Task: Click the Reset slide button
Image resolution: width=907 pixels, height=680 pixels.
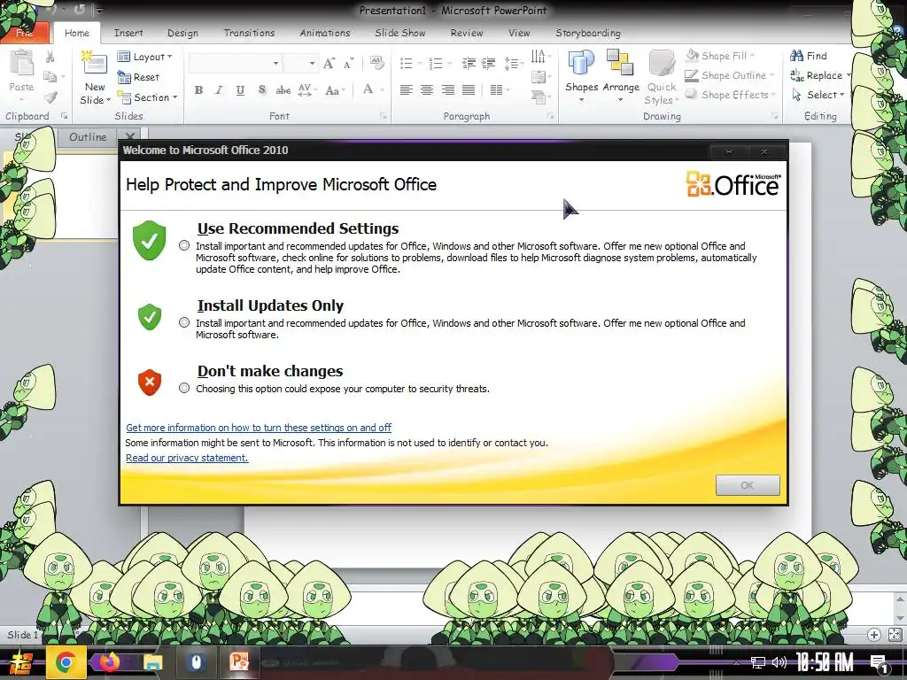Action: tap(138, 77)
